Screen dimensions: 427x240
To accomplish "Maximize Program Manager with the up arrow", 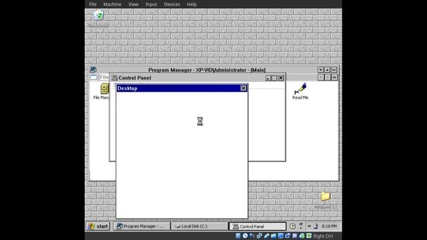I will (x=328, y=70).
